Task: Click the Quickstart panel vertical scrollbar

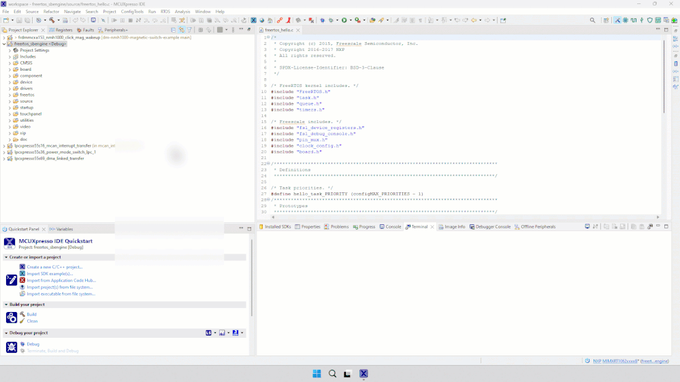Action: coord(252,277)
